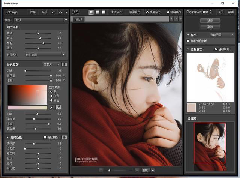Enable 创建透明蒙版 checkbox
The height and width of the screenshot is (178, 240).
[188, 41]
